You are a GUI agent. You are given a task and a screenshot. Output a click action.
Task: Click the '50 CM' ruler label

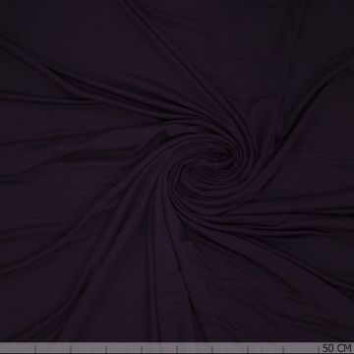point(337,348)
